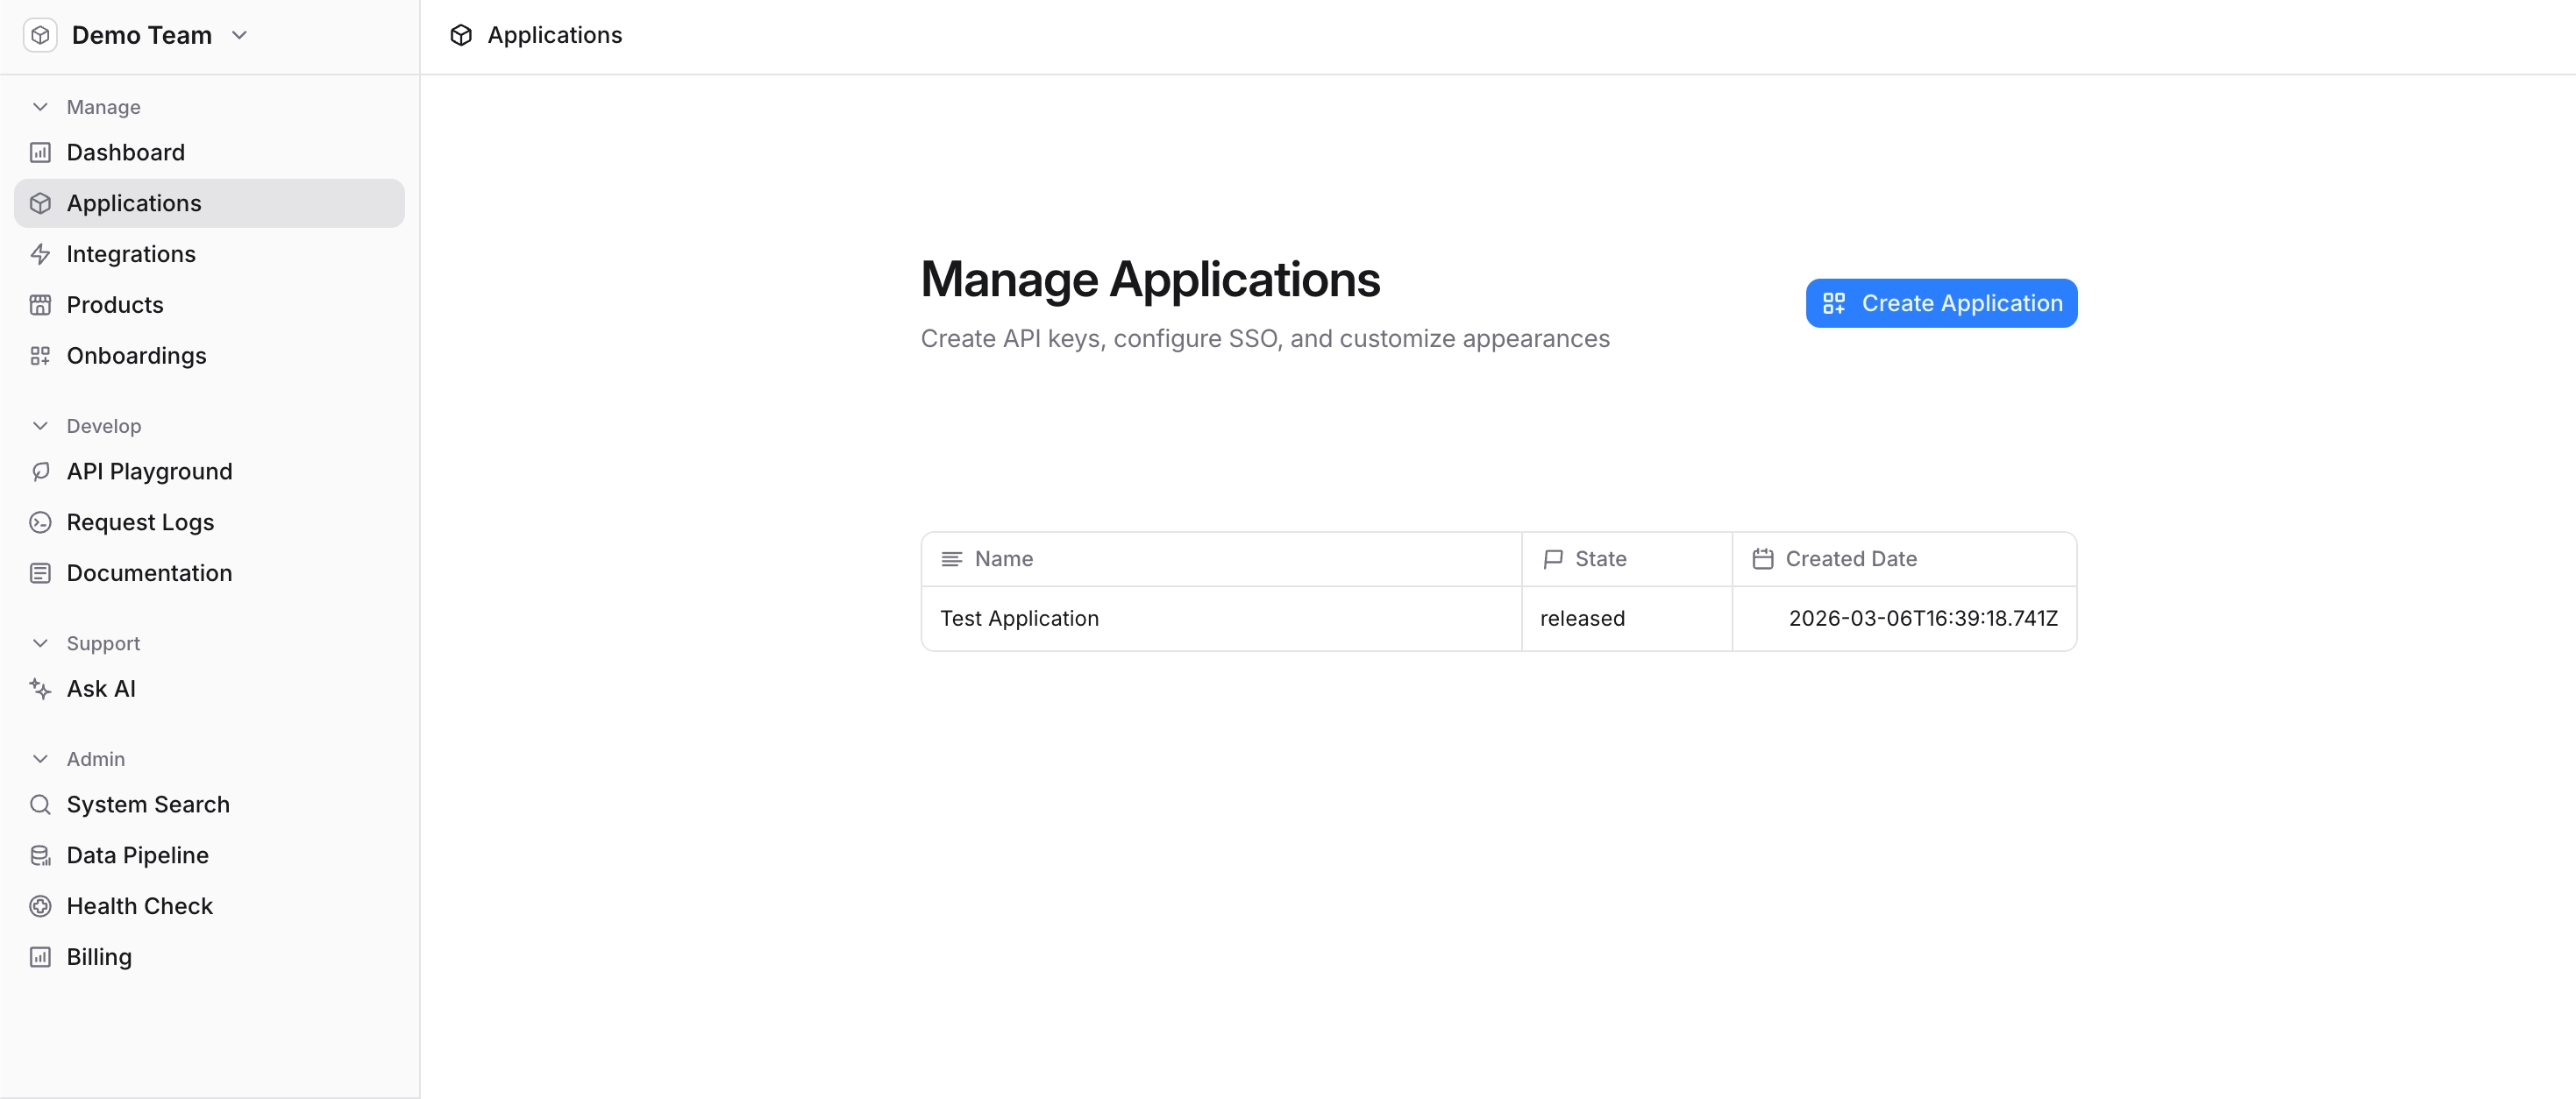Go to Integrations page

pyautogui.click(x=209, y=254)
